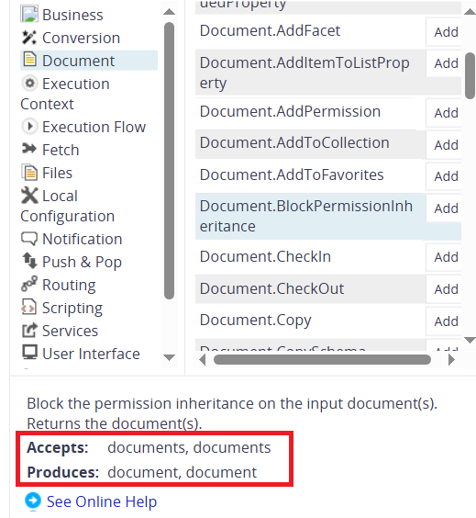Select the Scripting category icon
Image resolution: width=476 pixels, height=518 pixels.
click(29, 307)
